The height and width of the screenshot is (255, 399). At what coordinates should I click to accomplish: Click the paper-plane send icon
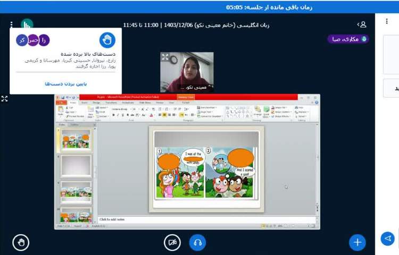coord(388,239)
